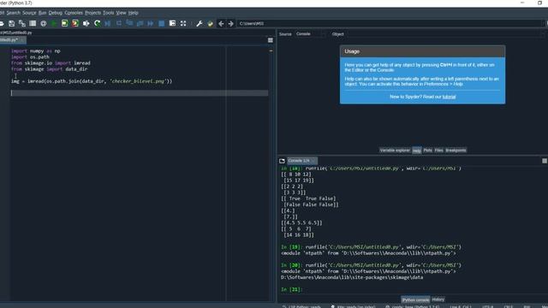Switch to the History tab
Viewport: 548px width, 308px height.
click(438, 299)
